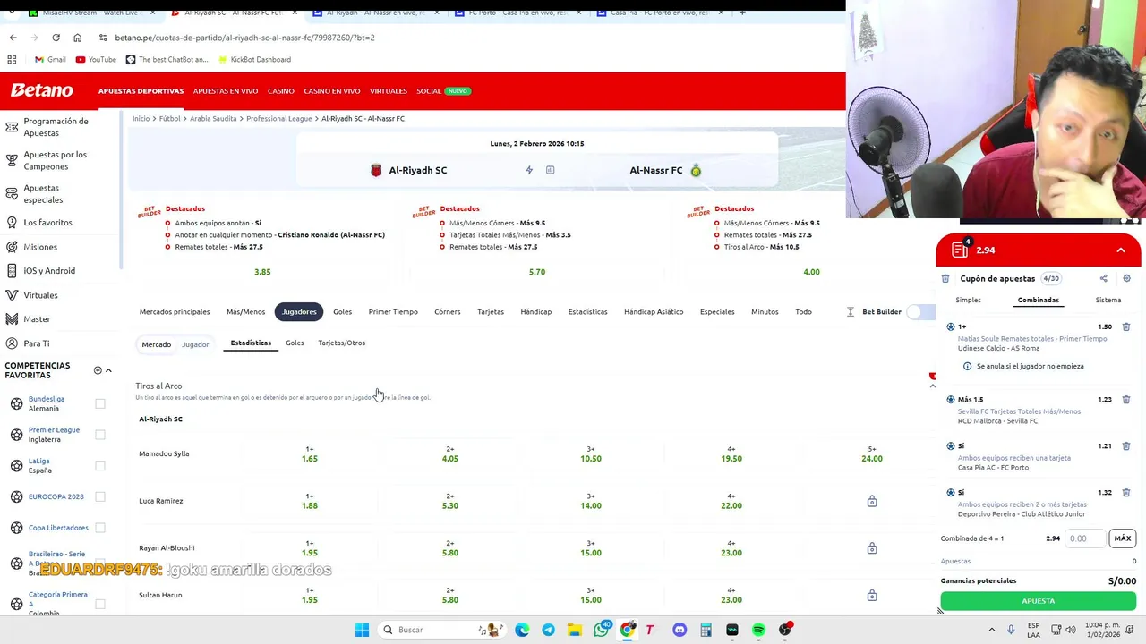This screenshot has height=644, width=1146.
Task: Click locked 5+ odds for Rayan Al-Bloushi
Action: click(x=872, y=548)
